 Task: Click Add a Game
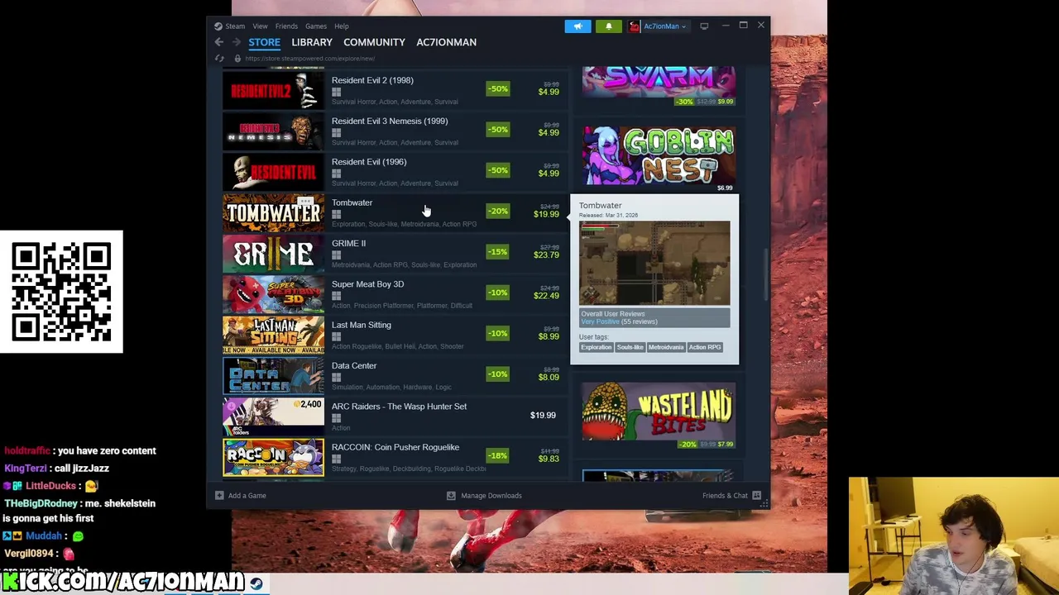(x=240, y=496)
